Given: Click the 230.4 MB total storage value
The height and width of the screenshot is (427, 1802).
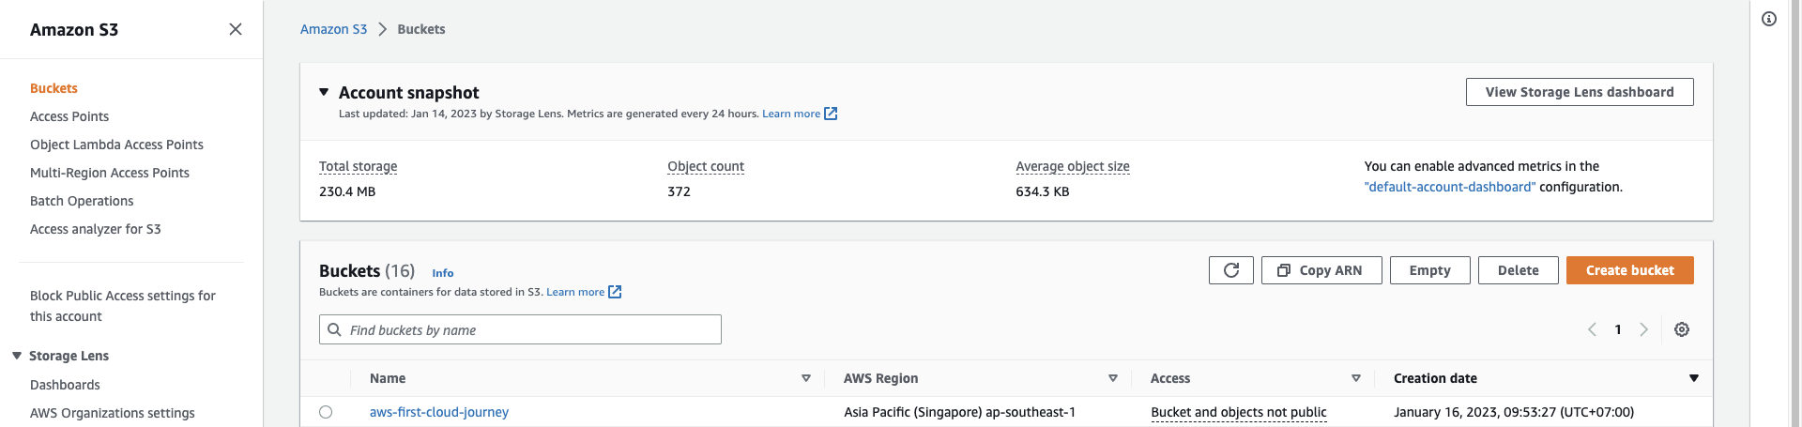Looking at the screenshot, I should pyautogui.click(x=347, y=191).
